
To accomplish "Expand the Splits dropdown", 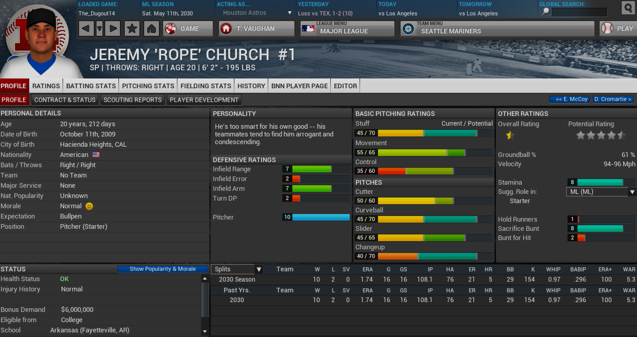I will pos(237,269).
